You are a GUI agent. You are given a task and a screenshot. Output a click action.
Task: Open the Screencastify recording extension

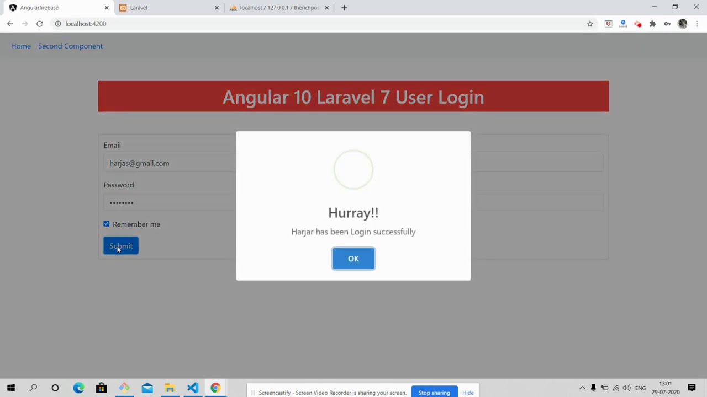pos(638,24)
